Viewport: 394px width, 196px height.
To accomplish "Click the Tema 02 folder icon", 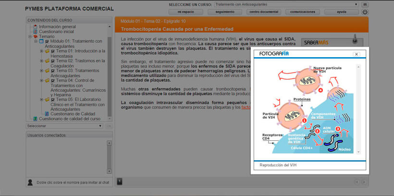I will 47,61.
